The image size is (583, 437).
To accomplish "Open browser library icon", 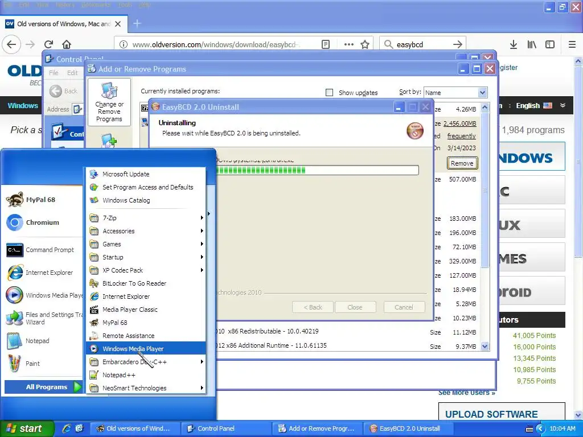I will tap(532, 44).
